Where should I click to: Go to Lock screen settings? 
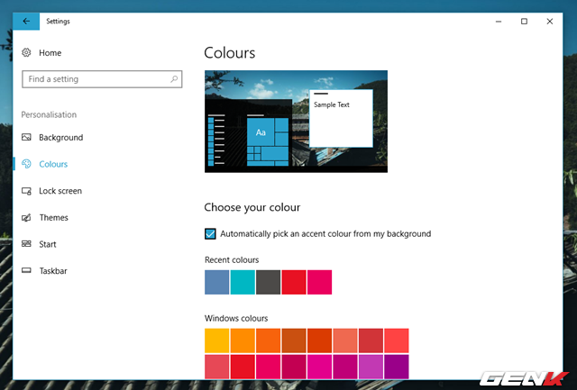[x=60, y=191]
